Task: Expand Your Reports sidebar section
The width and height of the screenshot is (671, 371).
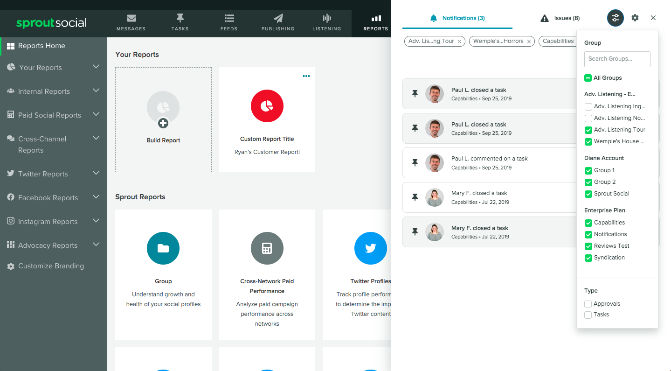Action: point(96,67)
